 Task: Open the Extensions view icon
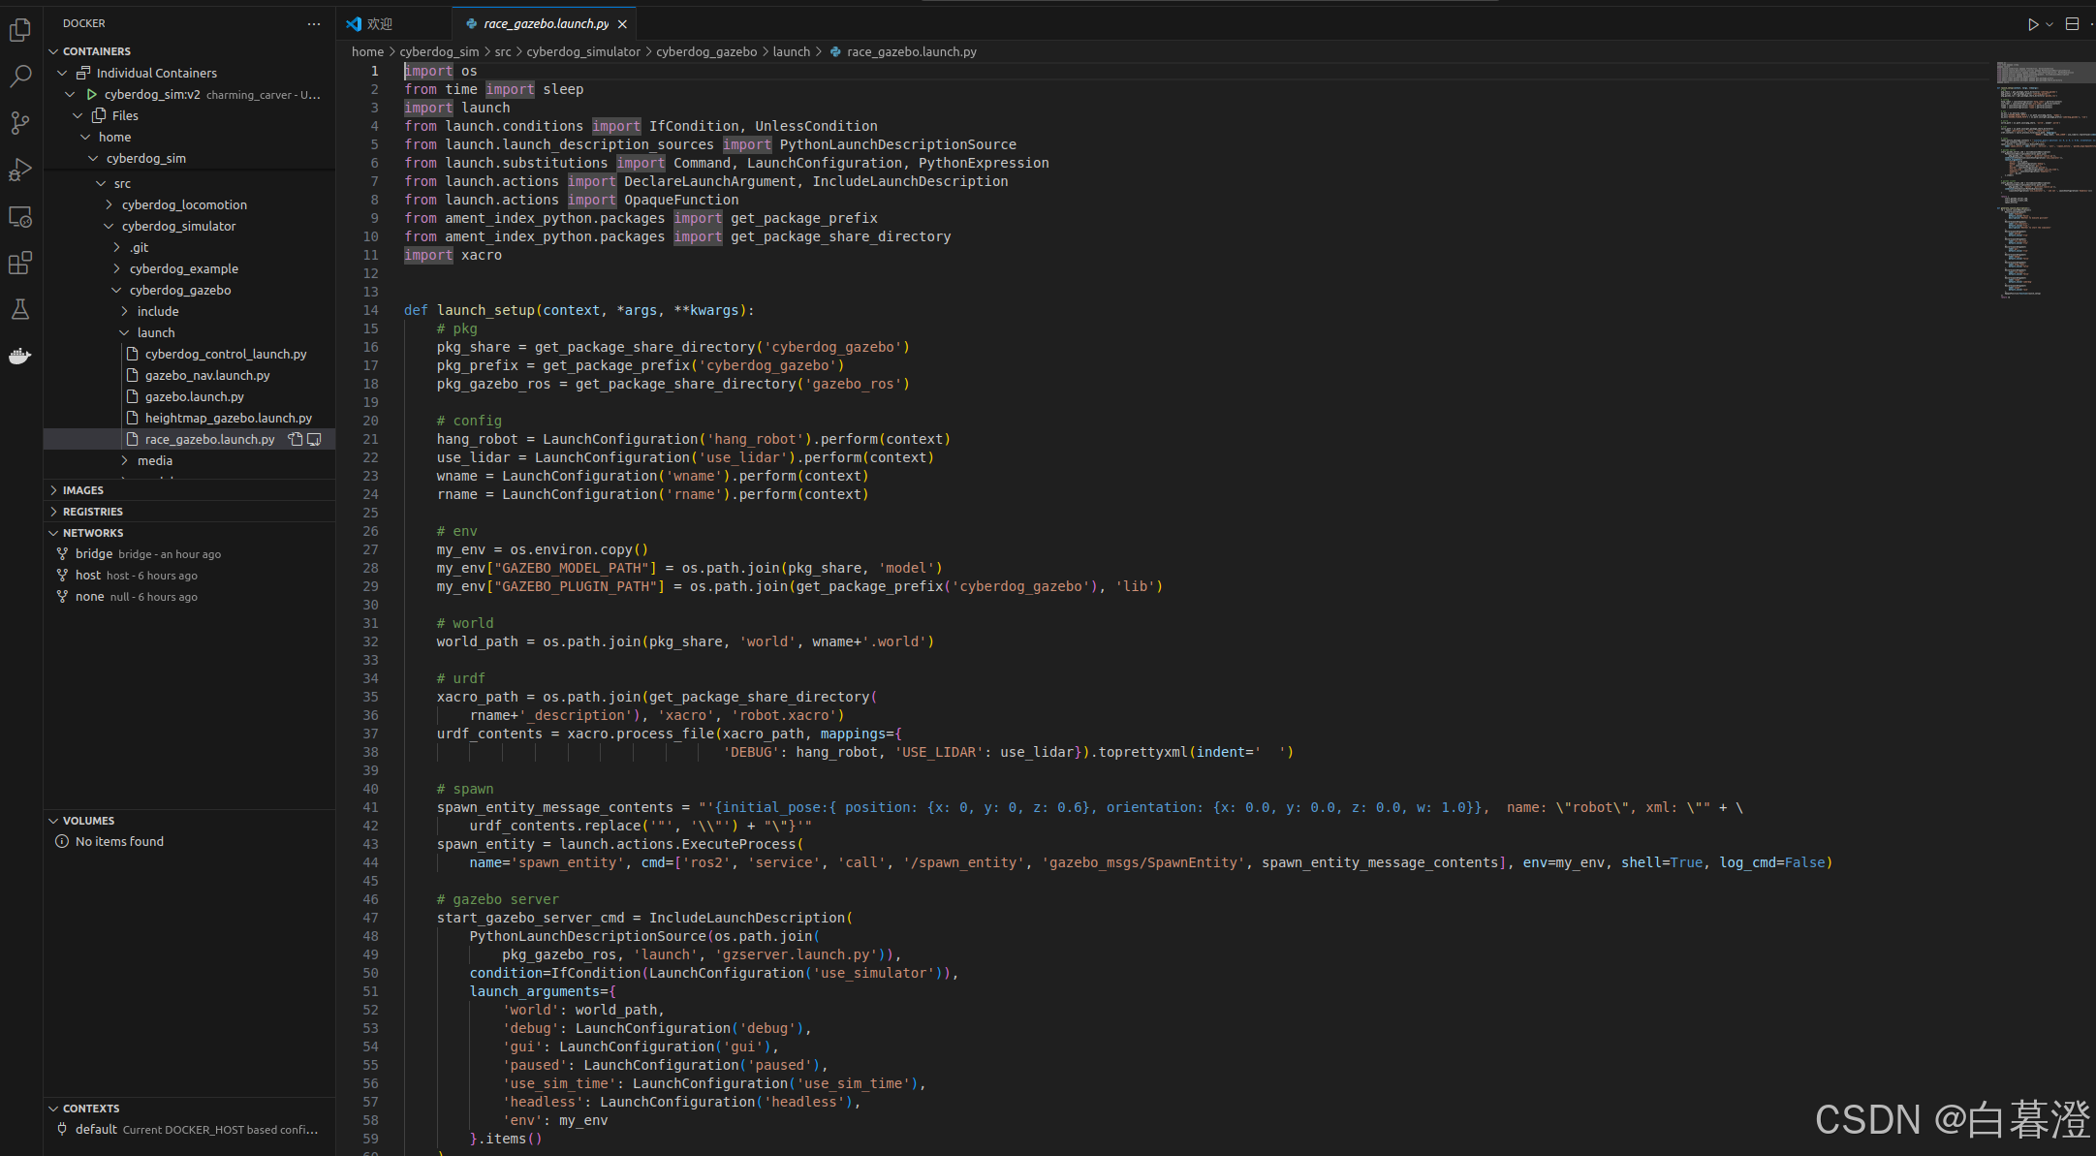tap(20, 263)
